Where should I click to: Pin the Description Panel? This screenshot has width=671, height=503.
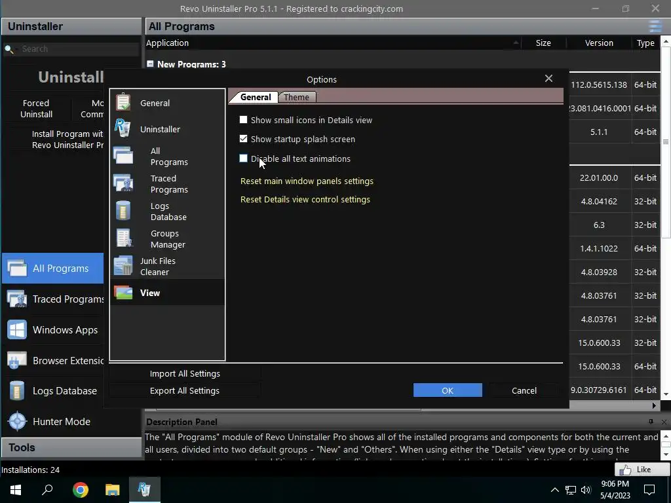[x=651, y=422]
